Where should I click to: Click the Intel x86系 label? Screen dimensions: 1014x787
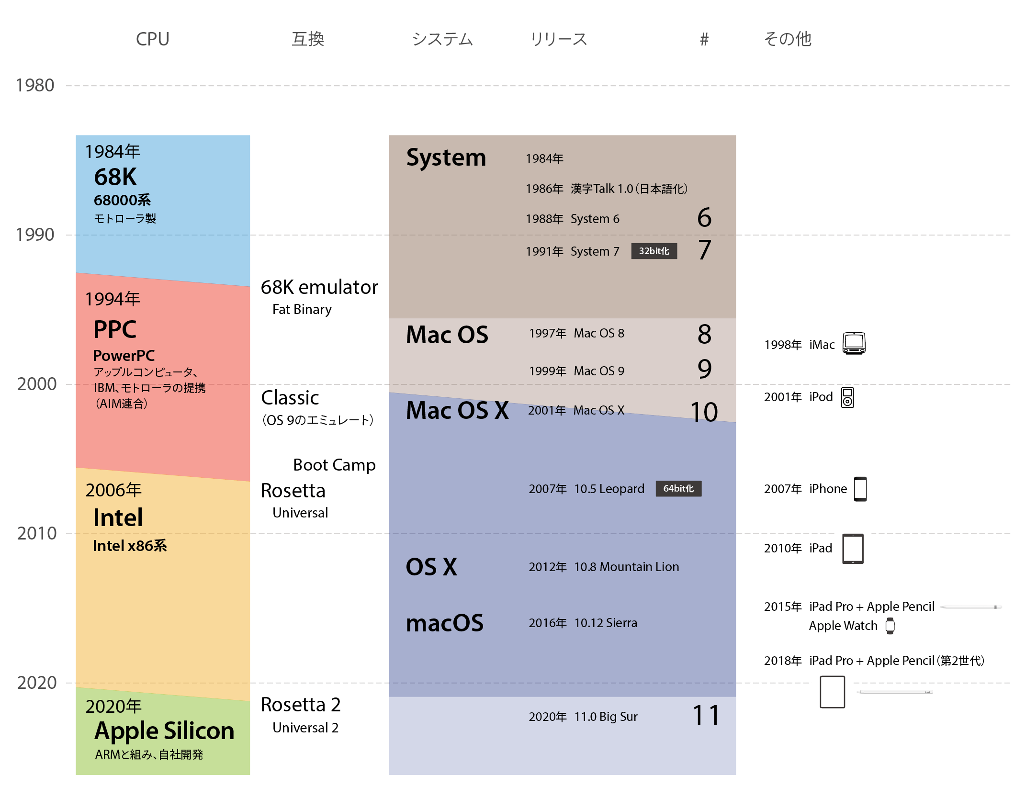130,546
